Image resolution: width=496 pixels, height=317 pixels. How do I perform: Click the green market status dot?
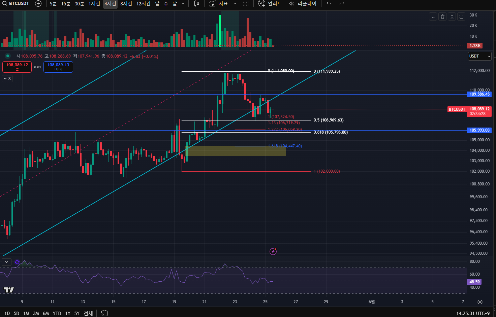pyautogui.click(x=8, y=56)
